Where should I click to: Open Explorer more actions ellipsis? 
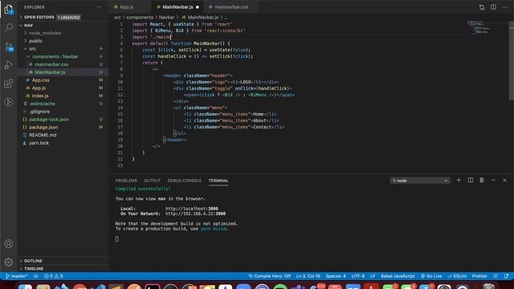pyautogui.click(x=99, y=7)
